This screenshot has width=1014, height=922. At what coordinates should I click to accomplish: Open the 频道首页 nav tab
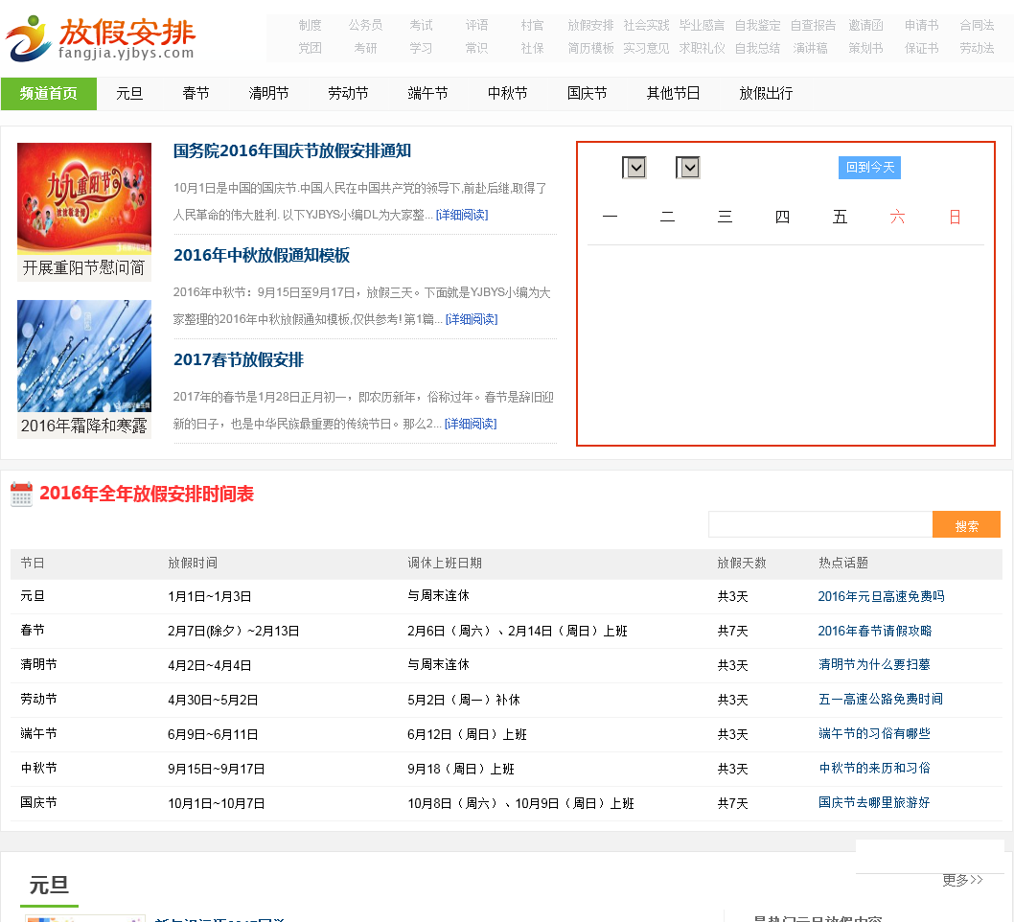[x=49, y=94]
